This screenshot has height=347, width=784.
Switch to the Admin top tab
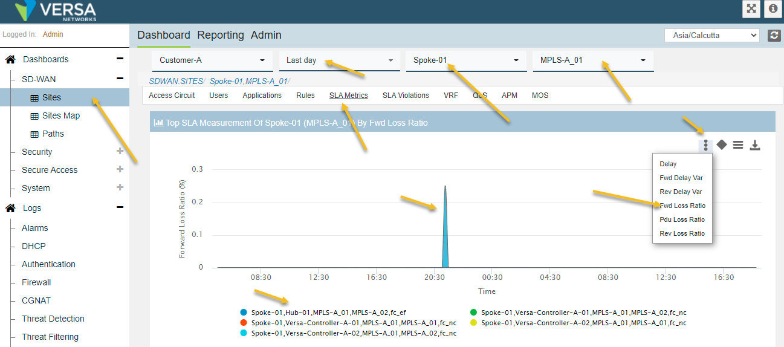point(266,35)
